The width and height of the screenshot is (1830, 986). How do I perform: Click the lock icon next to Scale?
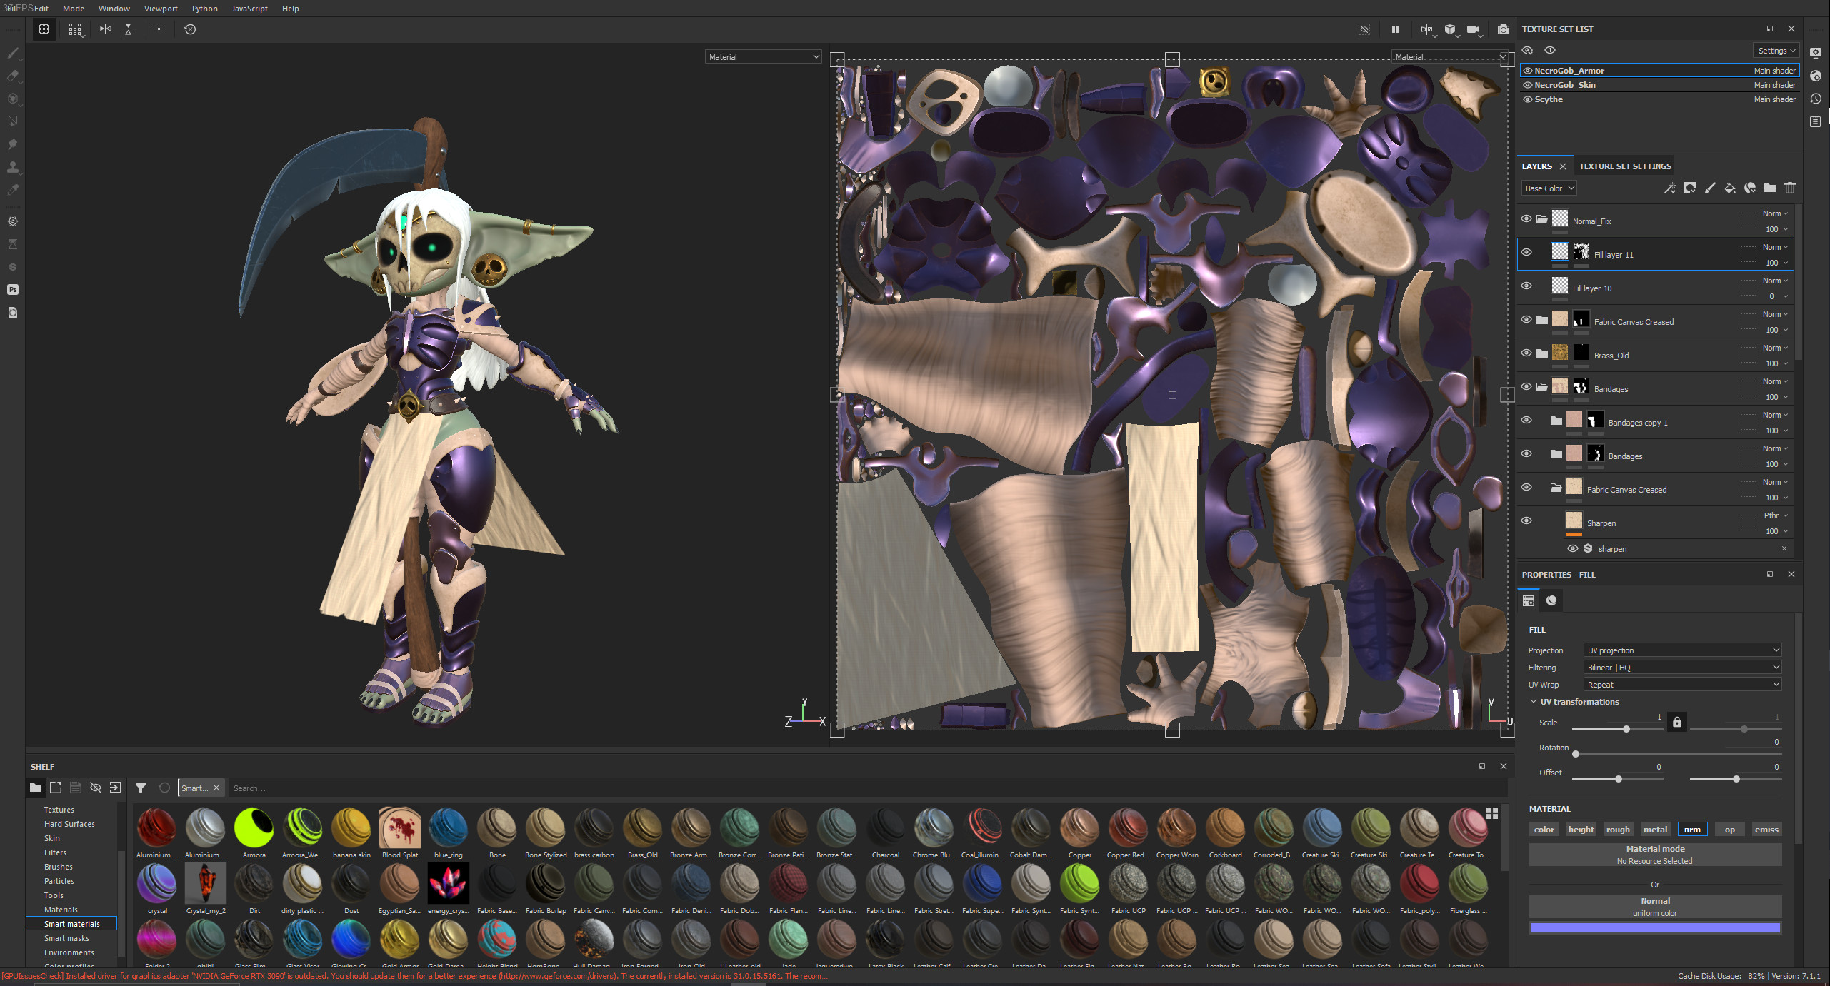pos(1677,722)
